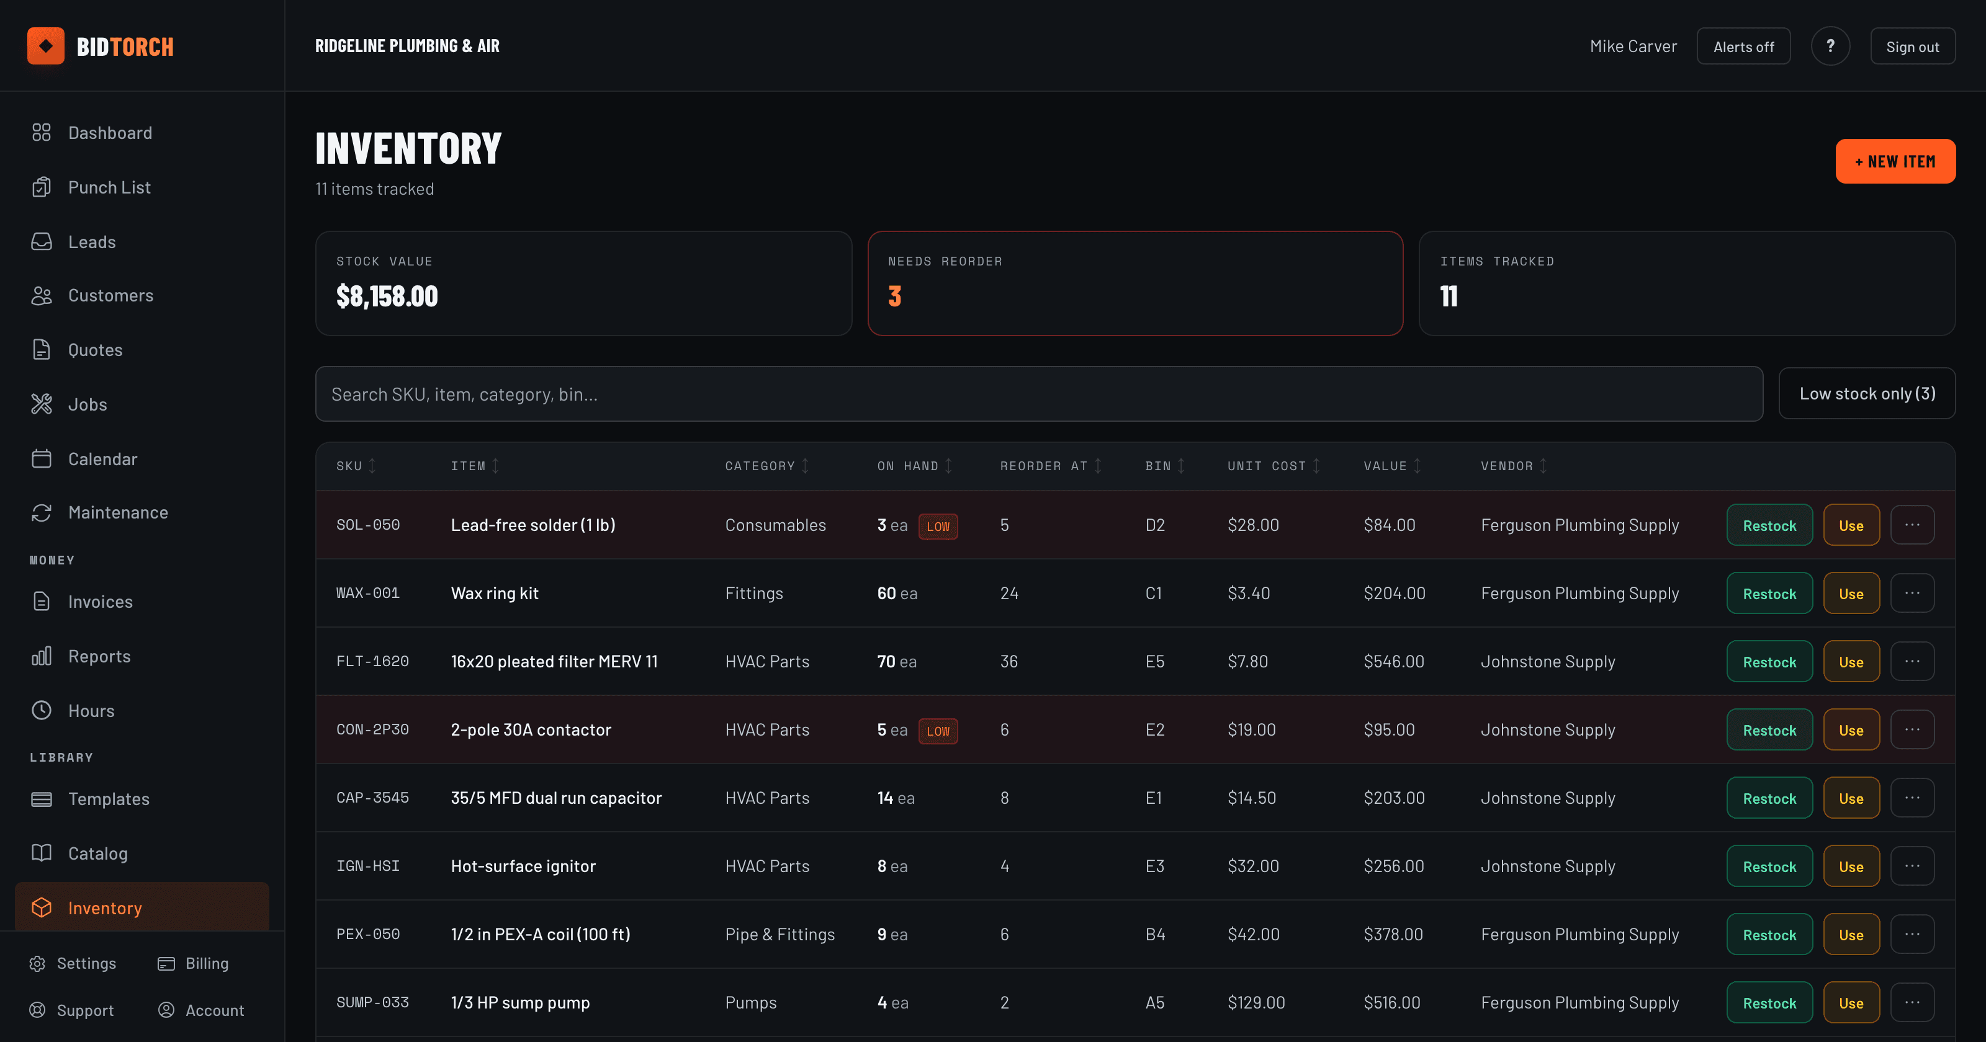Open more options for SOL-050 row
1986x1042 pixels.
[x=1912, y=525]
